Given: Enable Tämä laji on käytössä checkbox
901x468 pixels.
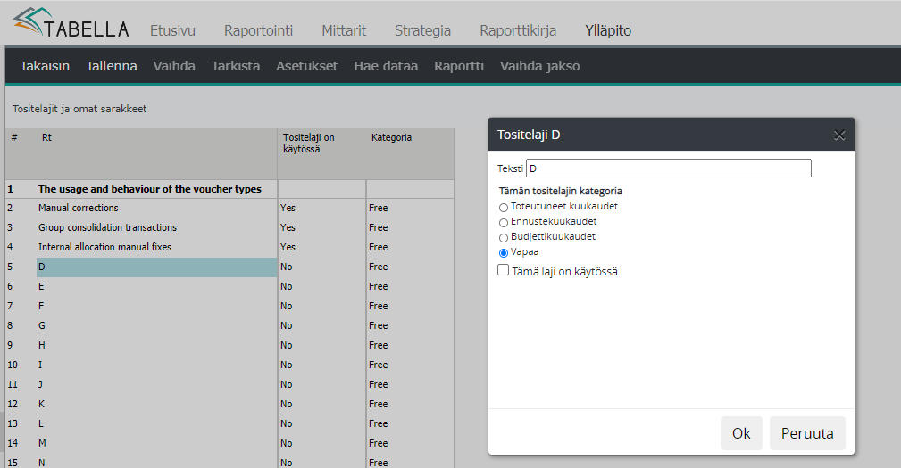Looking at the screenshot, I should [x=504, y=270].
